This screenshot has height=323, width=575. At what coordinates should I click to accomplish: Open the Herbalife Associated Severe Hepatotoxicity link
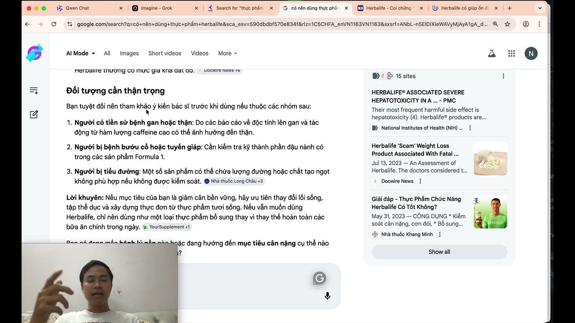418,96
